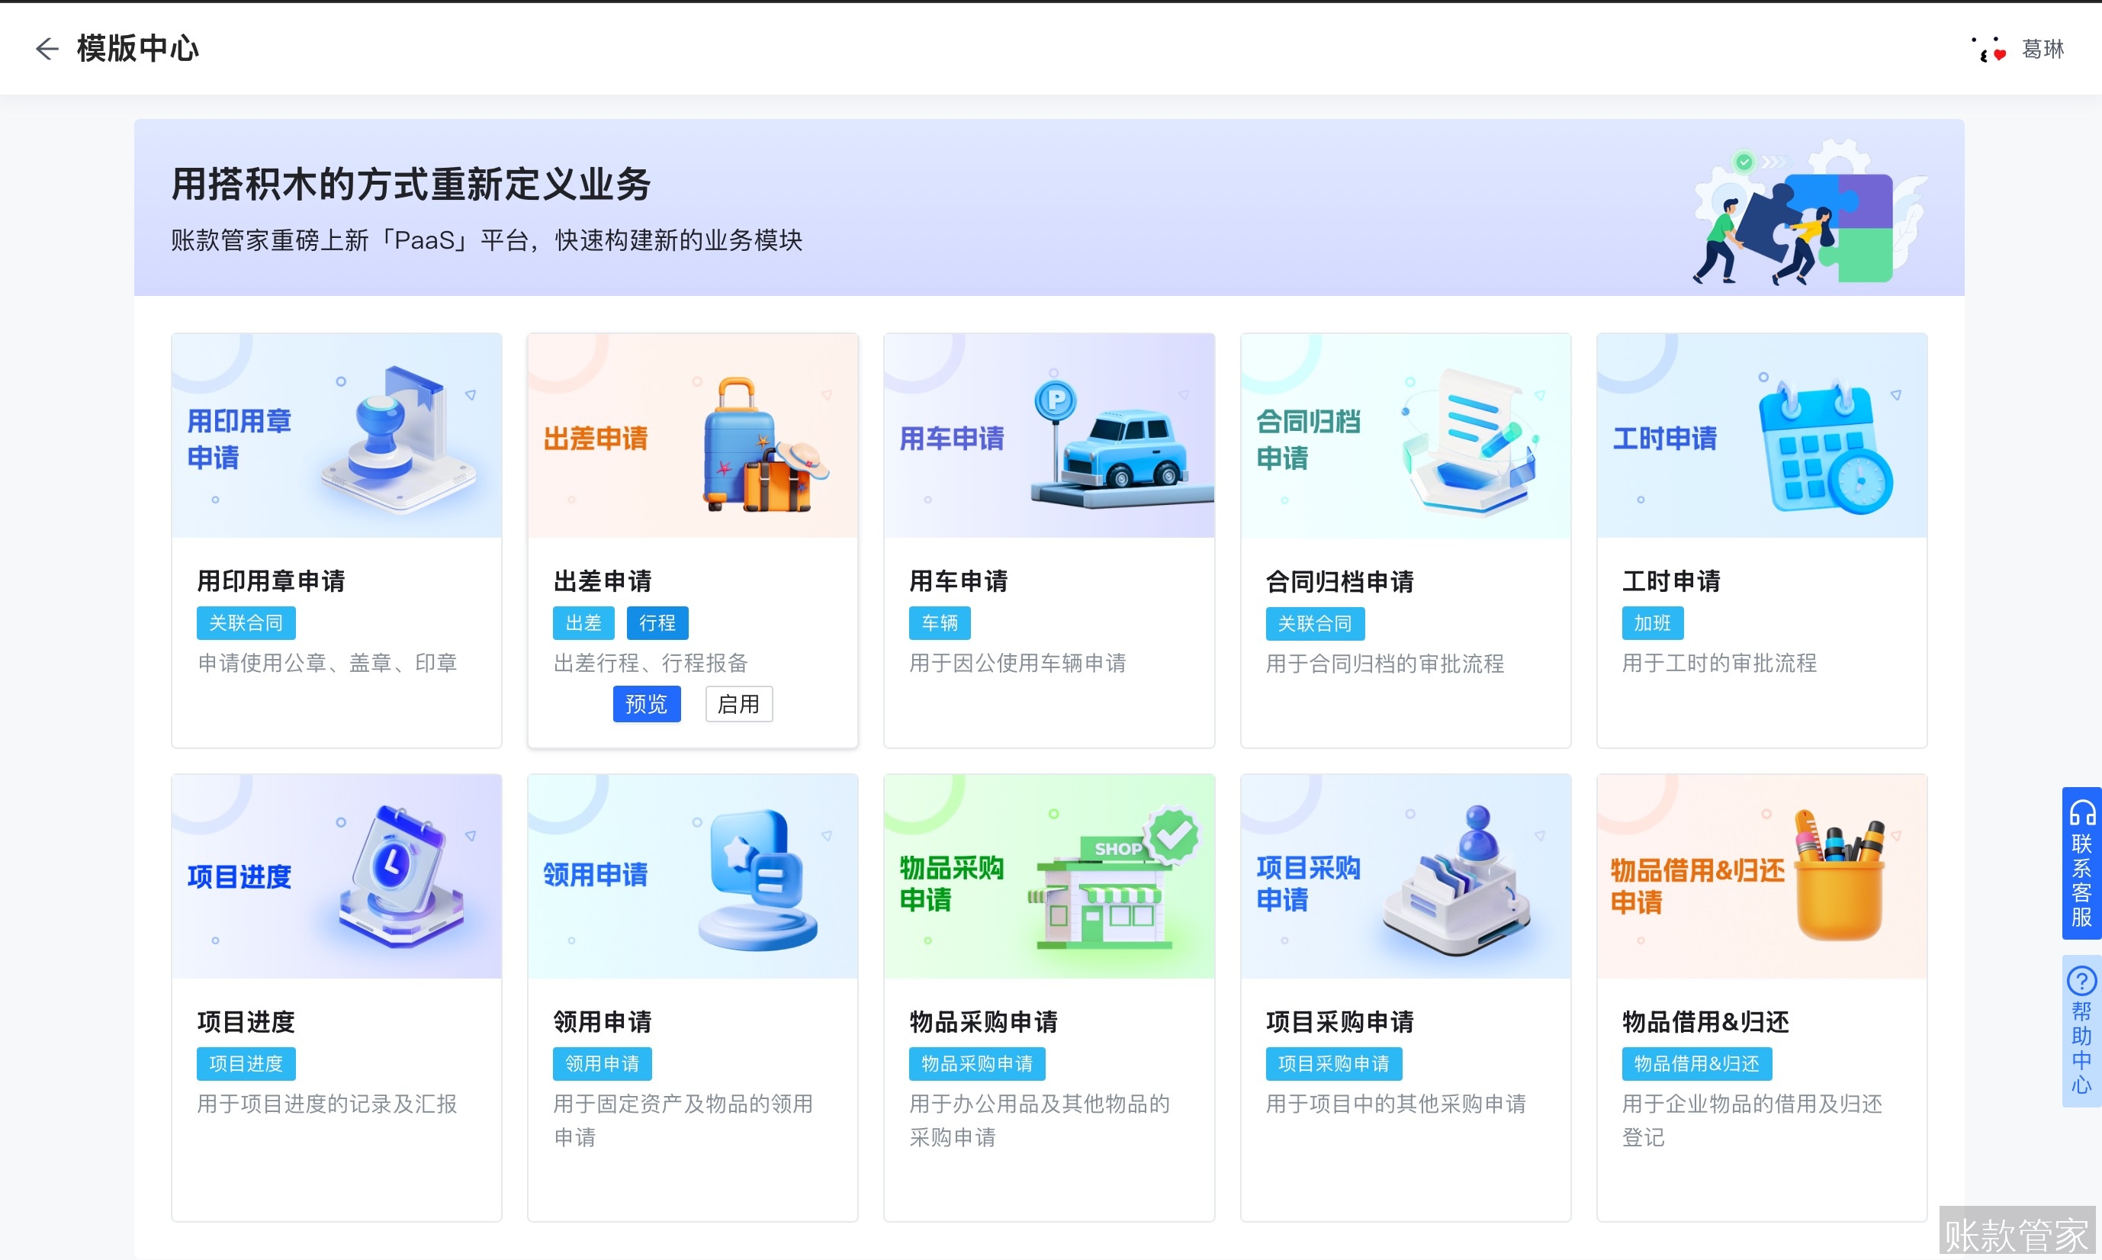
Task: Click the 车辆 tag on 用车申请 card
Action: pos(939,622)
